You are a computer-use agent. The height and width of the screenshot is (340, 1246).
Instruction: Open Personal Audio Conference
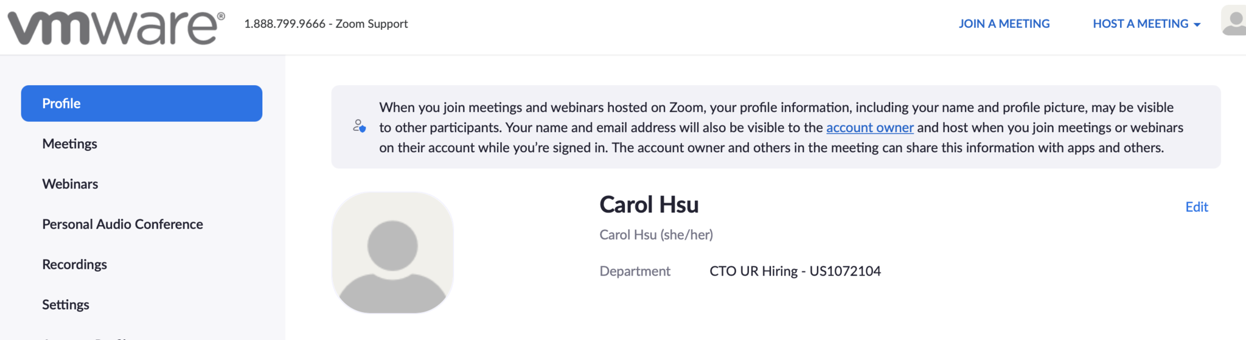coord(122,224)
